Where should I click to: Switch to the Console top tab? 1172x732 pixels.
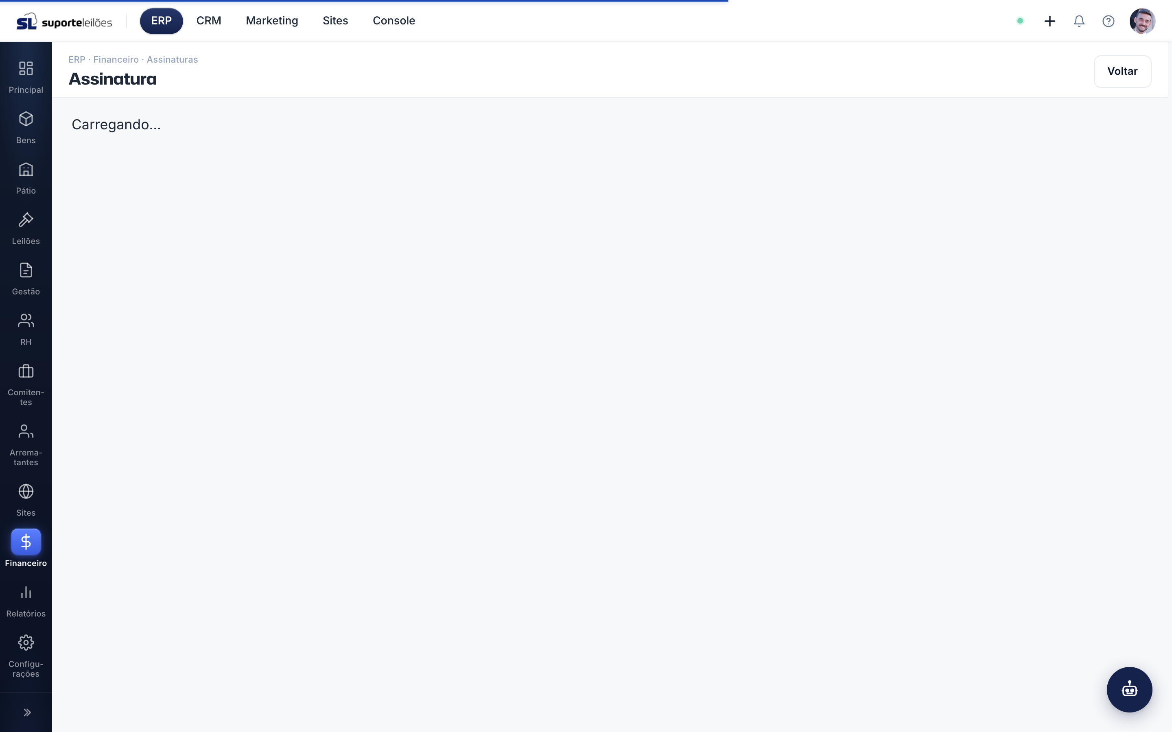394,21
